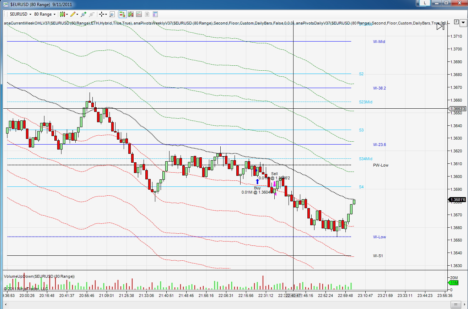The width and height of the screenshot is (468, 309).
Task: Open the chart Properties icon
Action: (155, 14)
